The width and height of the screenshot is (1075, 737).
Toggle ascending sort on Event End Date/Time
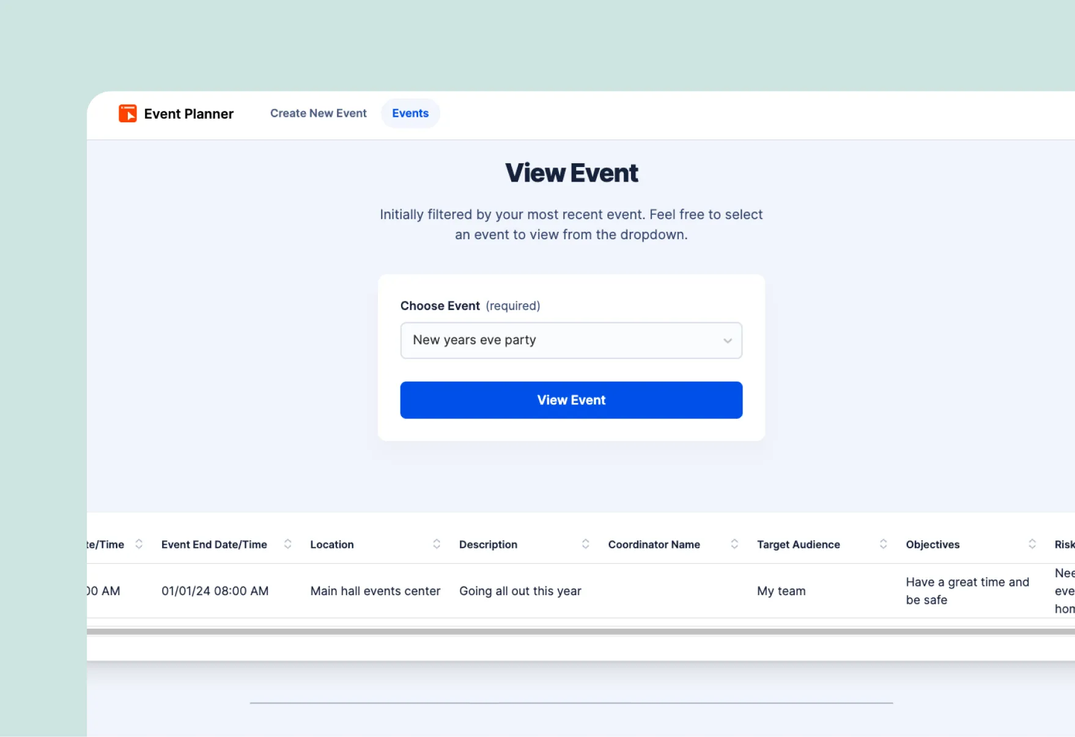pos(287,544)
